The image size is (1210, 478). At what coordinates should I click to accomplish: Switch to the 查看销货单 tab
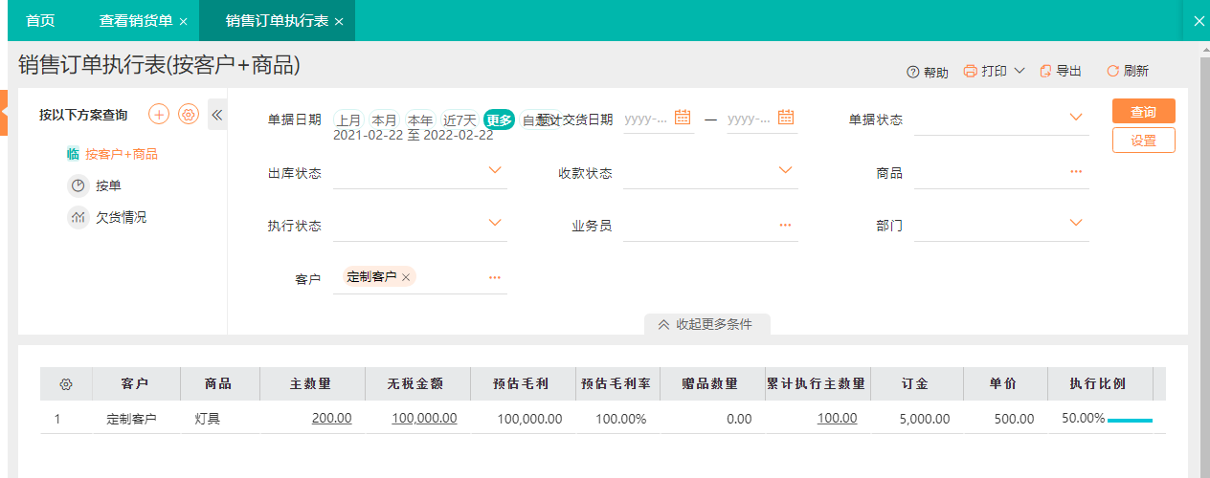click(136, 20)
